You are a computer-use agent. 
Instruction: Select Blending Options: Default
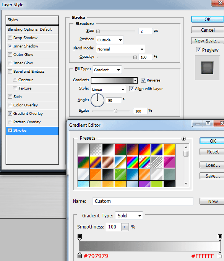32,29
